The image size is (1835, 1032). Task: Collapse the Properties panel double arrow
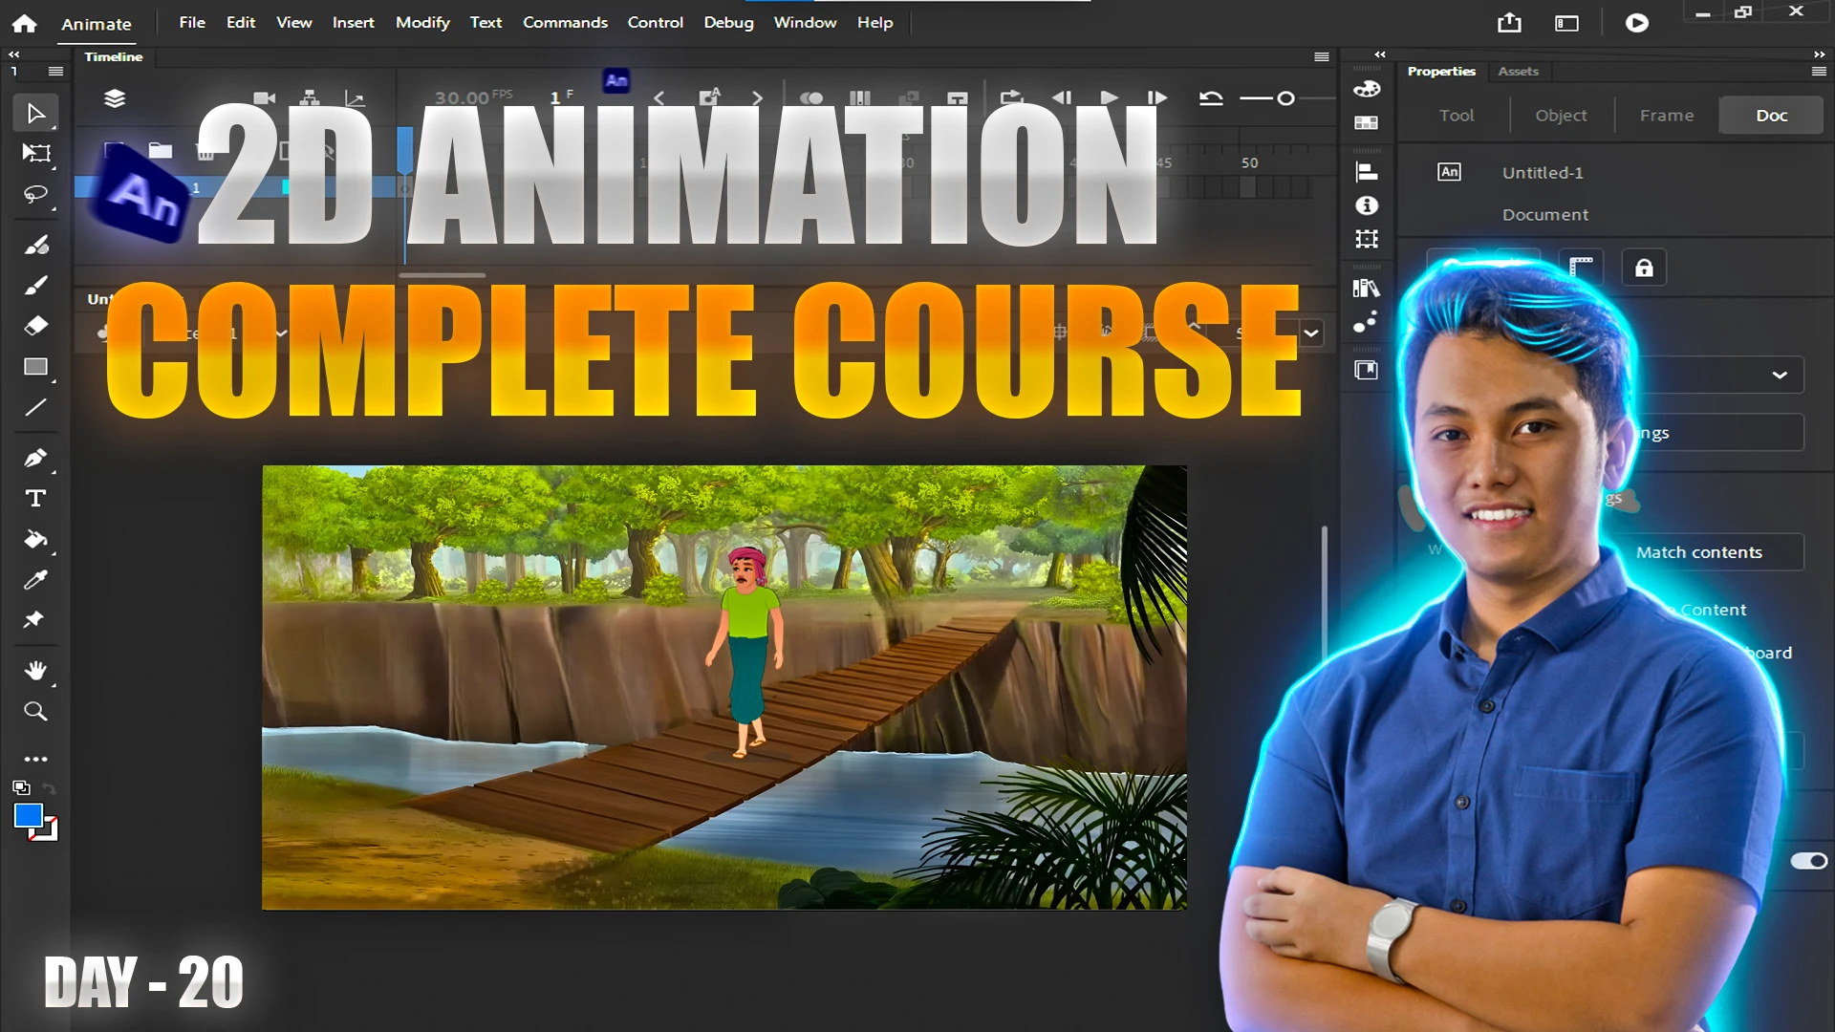coord(1819,54)
